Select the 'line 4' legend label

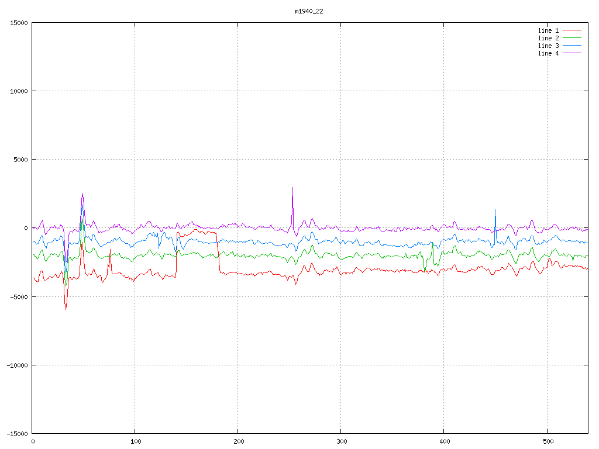[548, 53]
